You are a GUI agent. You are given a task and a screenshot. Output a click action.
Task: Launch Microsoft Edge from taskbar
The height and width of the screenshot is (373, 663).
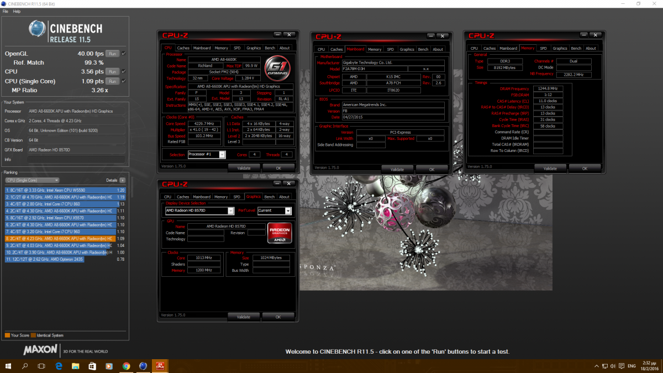[58, 366]
